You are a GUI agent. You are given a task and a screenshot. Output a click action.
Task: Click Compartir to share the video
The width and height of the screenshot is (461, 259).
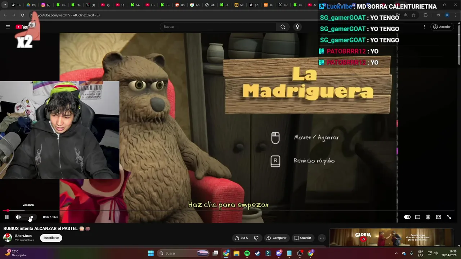pyautogui.click(x=276, y=238)
